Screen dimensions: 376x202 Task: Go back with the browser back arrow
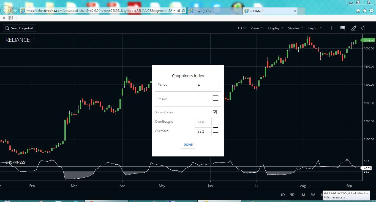pyautogui.click(x=6, y=10)
